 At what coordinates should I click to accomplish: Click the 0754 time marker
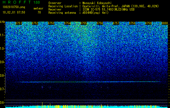(x=67, y=23)
